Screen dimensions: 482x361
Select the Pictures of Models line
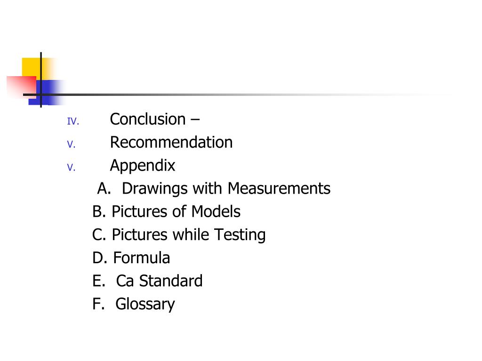[166, 212]
